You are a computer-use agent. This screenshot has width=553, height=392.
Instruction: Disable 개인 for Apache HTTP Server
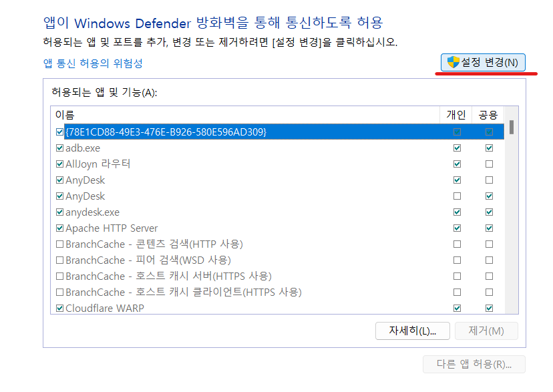click(457, 228)
